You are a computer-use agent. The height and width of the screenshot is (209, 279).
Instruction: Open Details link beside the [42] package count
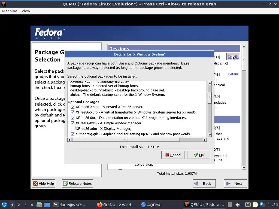(x=233, y=74)
